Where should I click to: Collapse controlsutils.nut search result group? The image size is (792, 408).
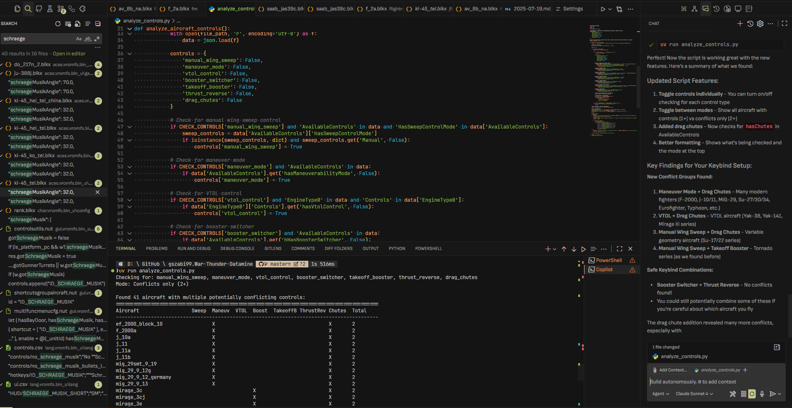point(2,229)
